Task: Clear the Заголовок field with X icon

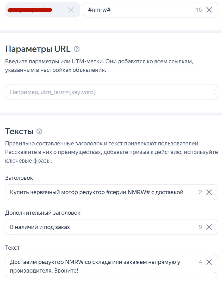Action: point(209,192)
